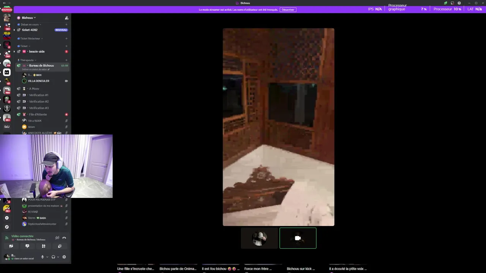The width and height of the screenshot is (486, 273).
Task: Open the soundboard button
Action: pyautogui.click(x=60, y=246)
